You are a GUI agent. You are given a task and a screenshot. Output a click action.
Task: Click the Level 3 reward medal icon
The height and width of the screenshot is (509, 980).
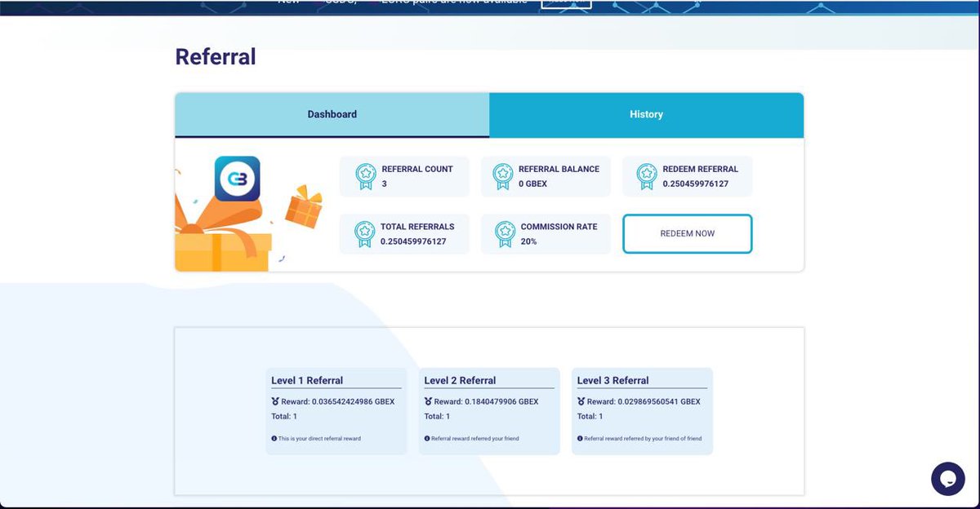click(x=581, y=401)
